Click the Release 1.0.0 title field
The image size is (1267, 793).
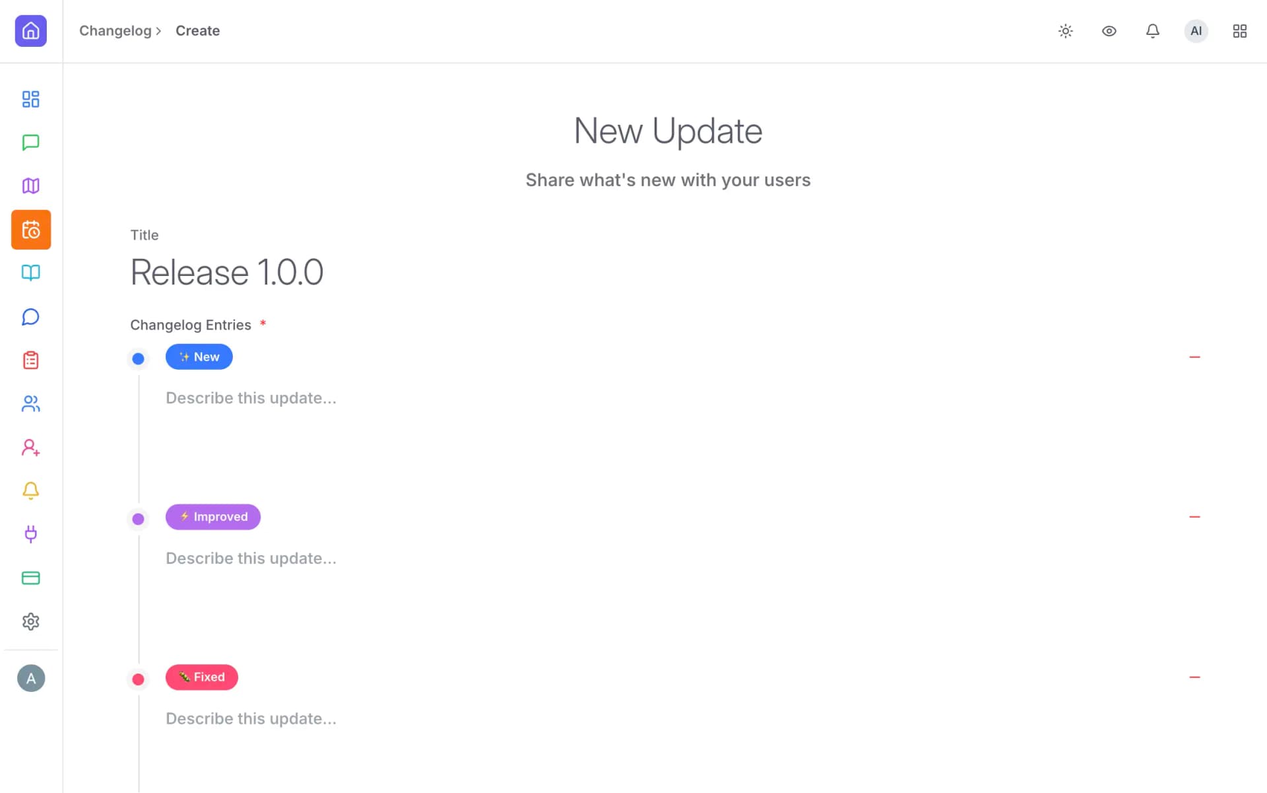coord(226,271)
